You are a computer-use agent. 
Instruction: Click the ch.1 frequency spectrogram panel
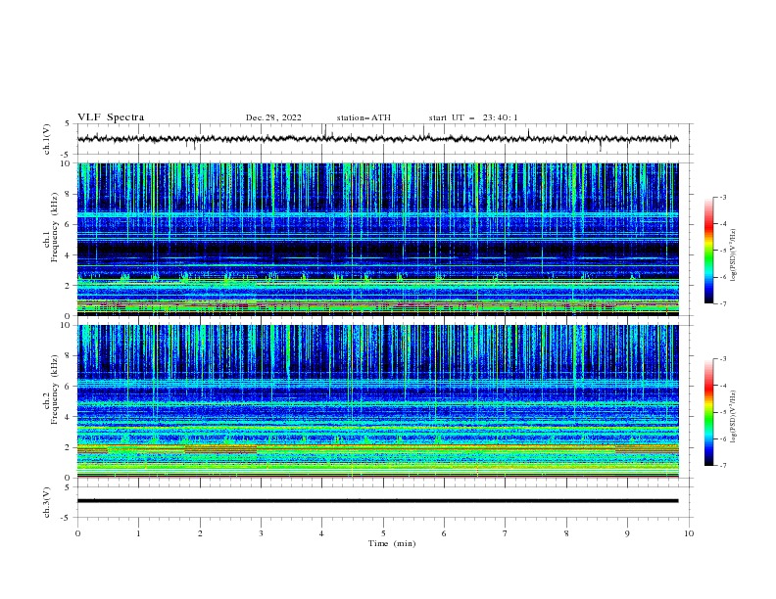[x=377, y=239]
